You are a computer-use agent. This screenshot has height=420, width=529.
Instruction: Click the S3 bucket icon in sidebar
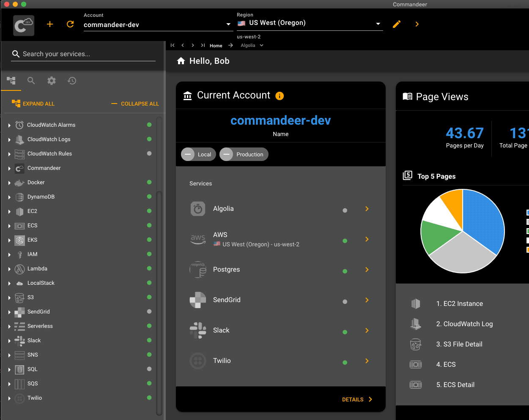pyautogui.click(x=19, y=297)
